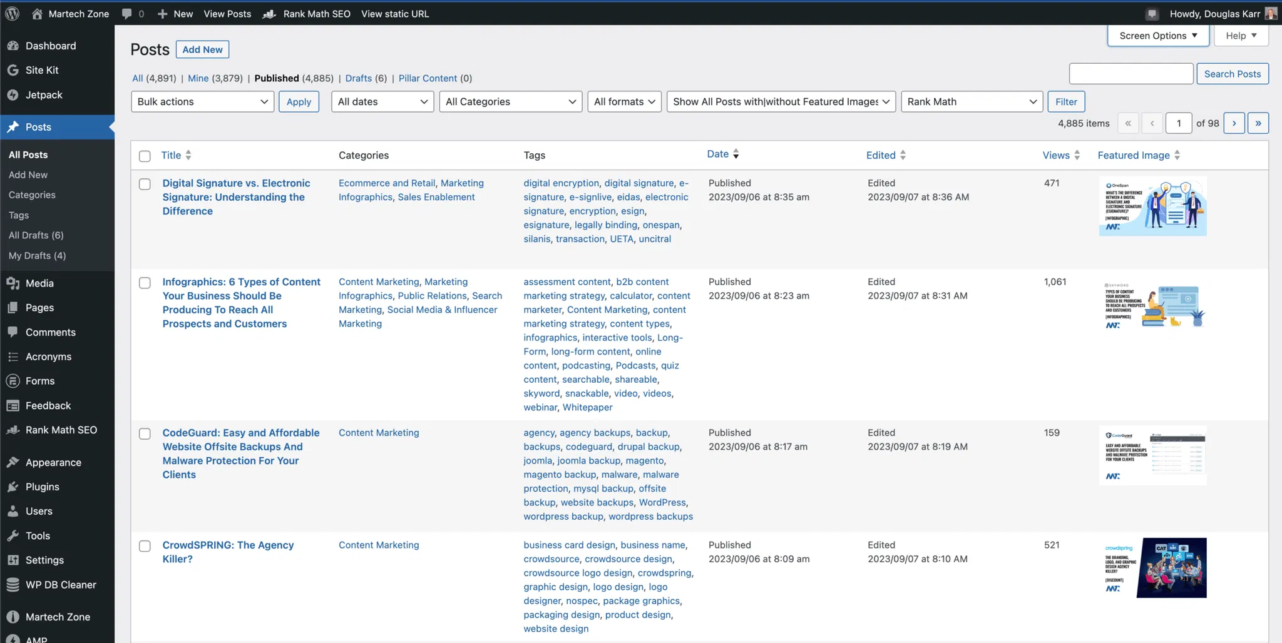This screenshot has height=643, width=1282.
Task: Open the WordPress logo menu
Action: (x=12, y=13)
